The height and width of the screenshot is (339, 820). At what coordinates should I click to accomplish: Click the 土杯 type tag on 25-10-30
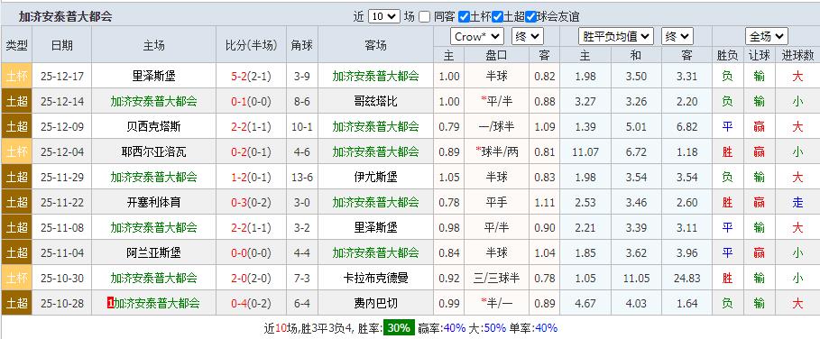[x=17, y=278]
